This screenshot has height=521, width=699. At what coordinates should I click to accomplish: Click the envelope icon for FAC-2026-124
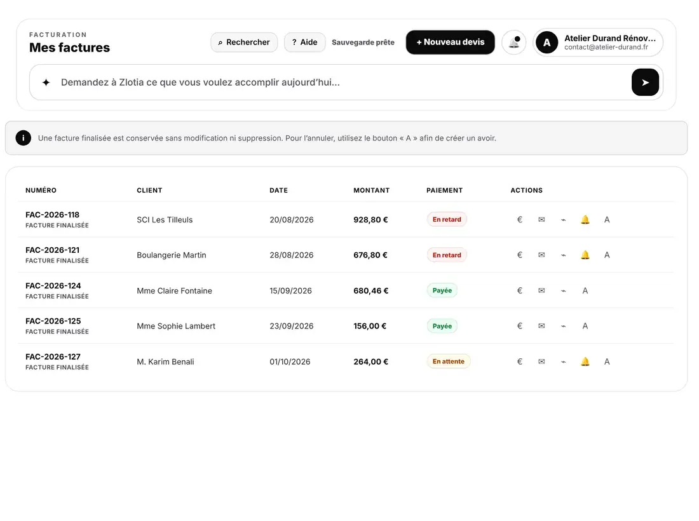(x=541, y=290)
